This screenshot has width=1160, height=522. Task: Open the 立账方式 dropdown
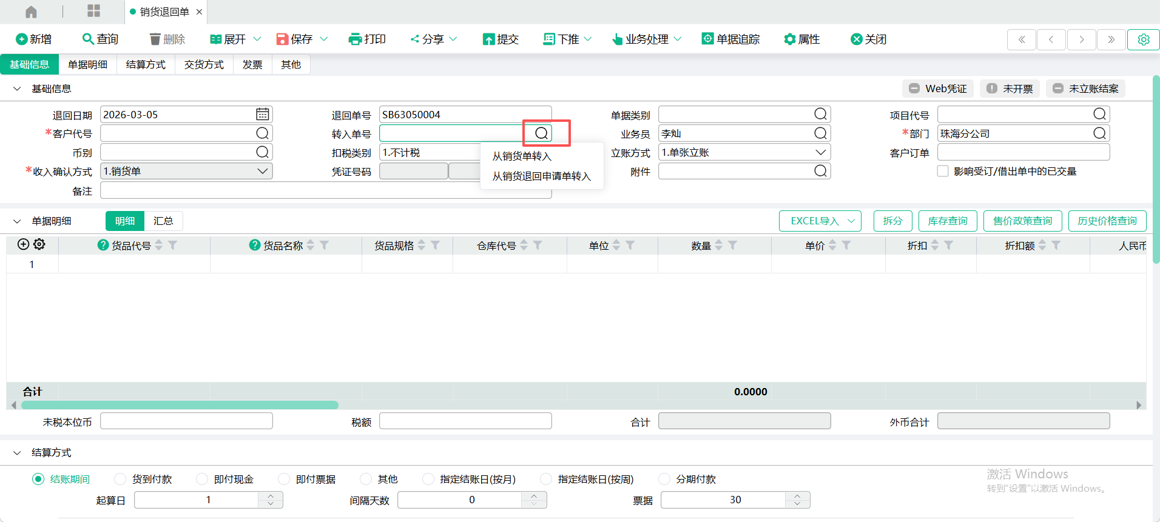[x=820, y=153]
